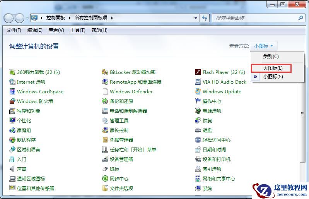Open the 通知区域图标 link
This screenshot has width=309, height=199.
click(x=31, y=178)
